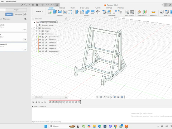
Task: Open the DESIGN workspace dropdown
Action: point(39,11)
